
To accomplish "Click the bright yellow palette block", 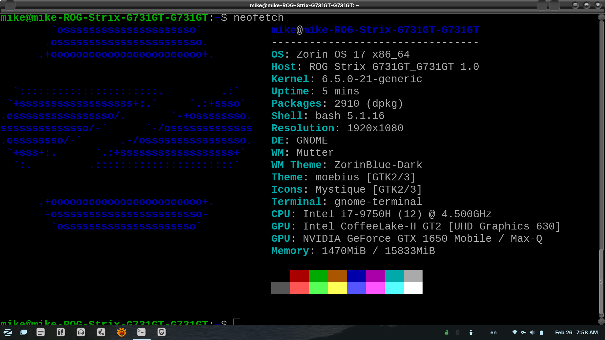I will point(337,288).
